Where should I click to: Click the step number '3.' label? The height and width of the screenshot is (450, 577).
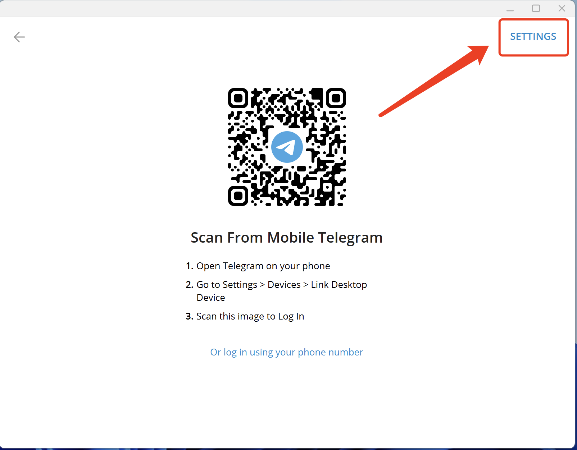[x=190, y=316]
